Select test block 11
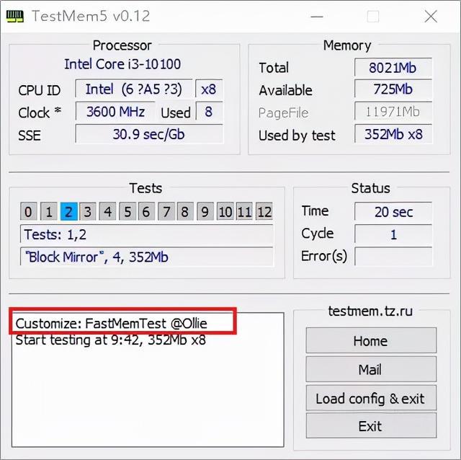 [245, 211]
